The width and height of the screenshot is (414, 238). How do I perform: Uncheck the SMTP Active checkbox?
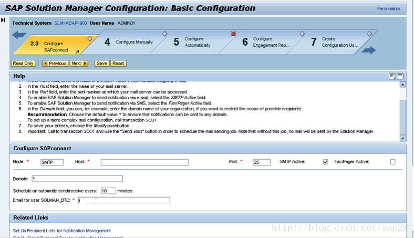[326, 162]
